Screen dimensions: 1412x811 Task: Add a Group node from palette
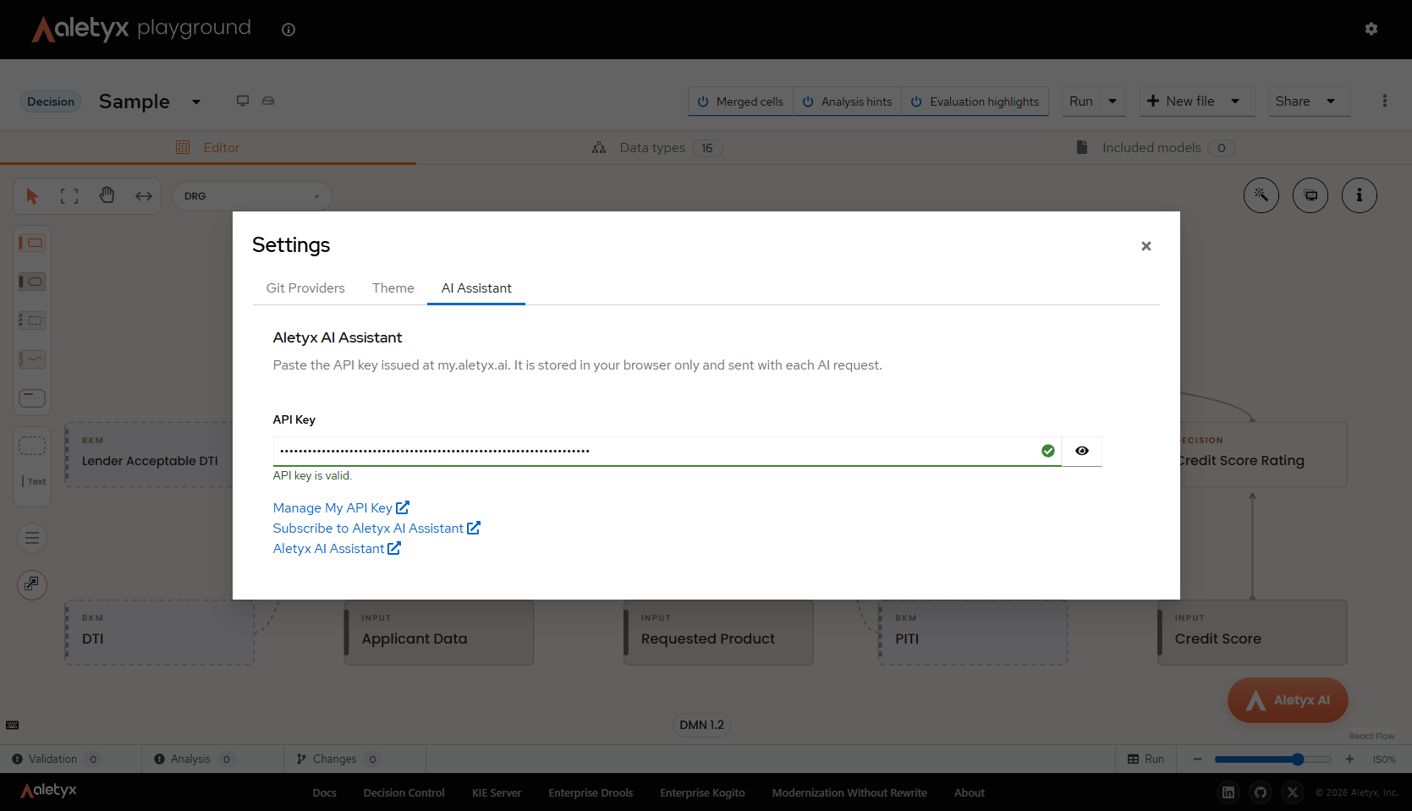tap(32, 446)
